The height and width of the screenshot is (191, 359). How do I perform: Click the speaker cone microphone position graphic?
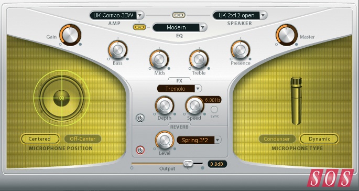(x=62, y=98)
